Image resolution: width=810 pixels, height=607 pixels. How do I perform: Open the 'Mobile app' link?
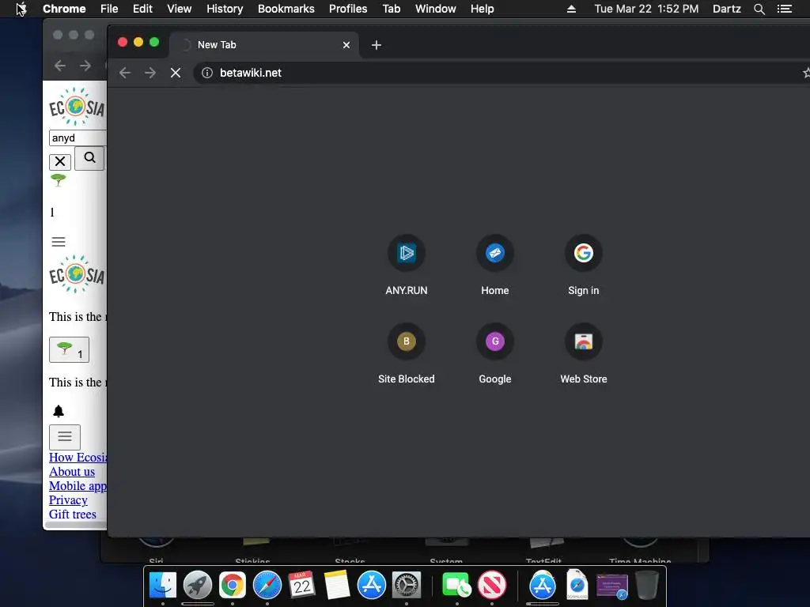coord(78,486)
